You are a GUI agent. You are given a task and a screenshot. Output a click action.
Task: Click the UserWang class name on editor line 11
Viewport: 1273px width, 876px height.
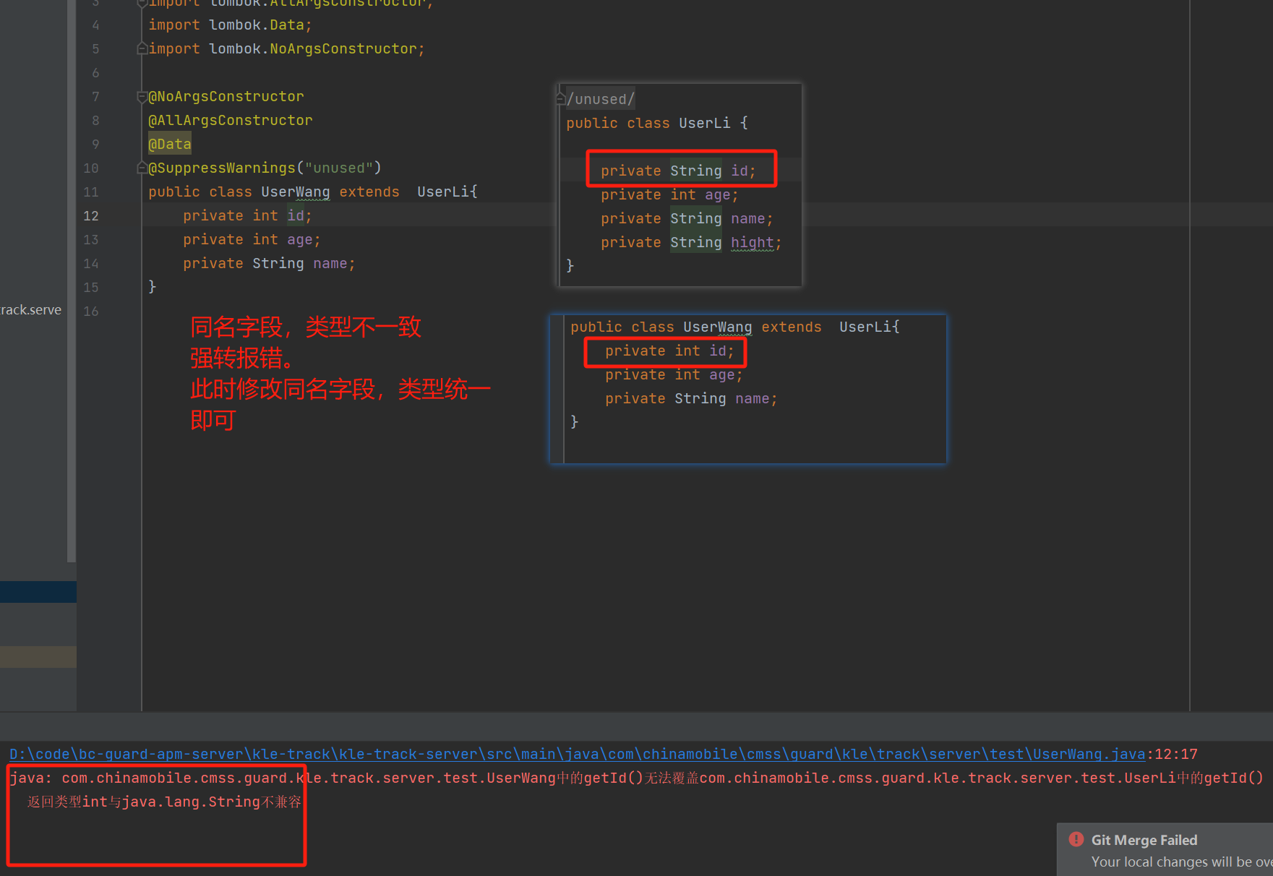(x=296, y=192)
